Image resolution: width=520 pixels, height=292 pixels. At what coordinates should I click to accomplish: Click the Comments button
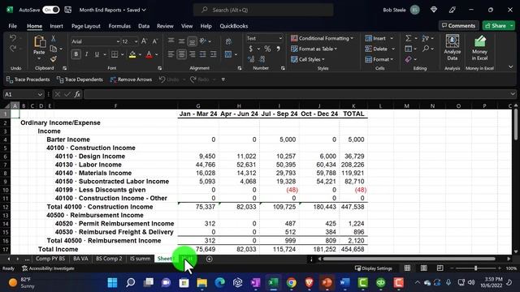(458, 25)
